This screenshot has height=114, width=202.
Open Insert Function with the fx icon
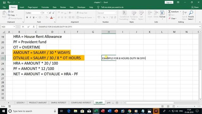[34, 27]
